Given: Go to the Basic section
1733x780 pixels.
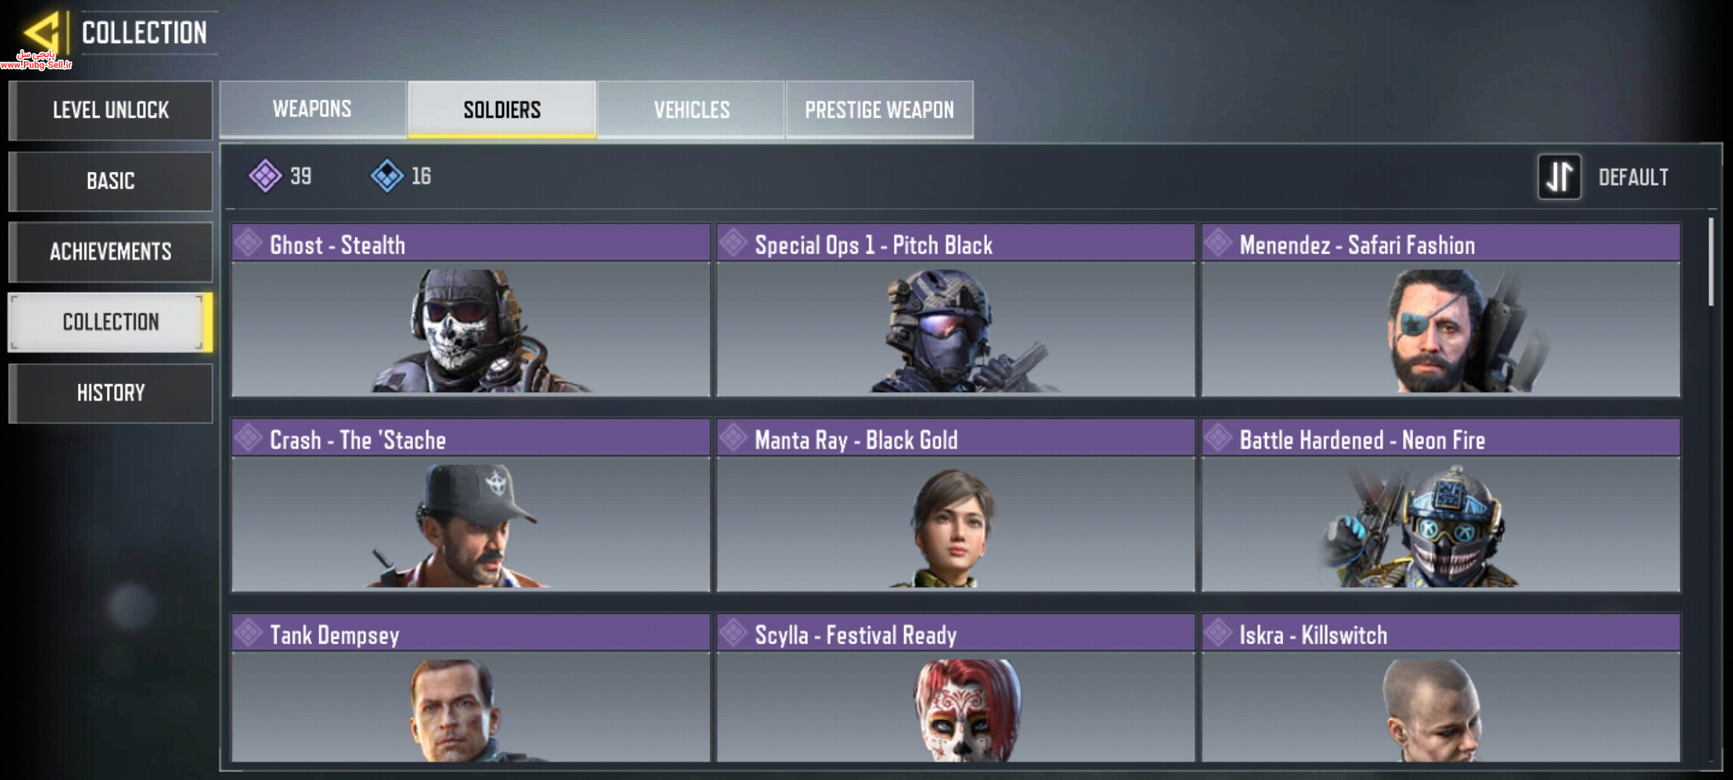Looking at the screenshot, I should 110,181.
